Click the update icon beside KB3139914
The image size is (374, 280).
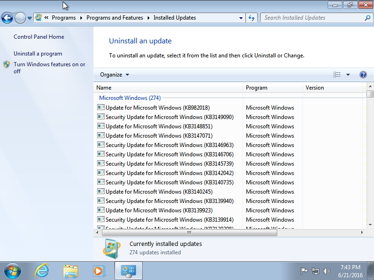tap(101, 219)
